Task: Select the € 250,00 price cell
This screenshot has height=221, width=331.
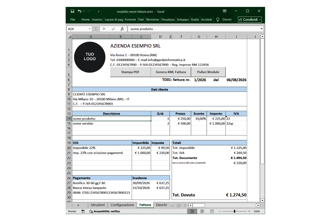Action: pos(180,119)
